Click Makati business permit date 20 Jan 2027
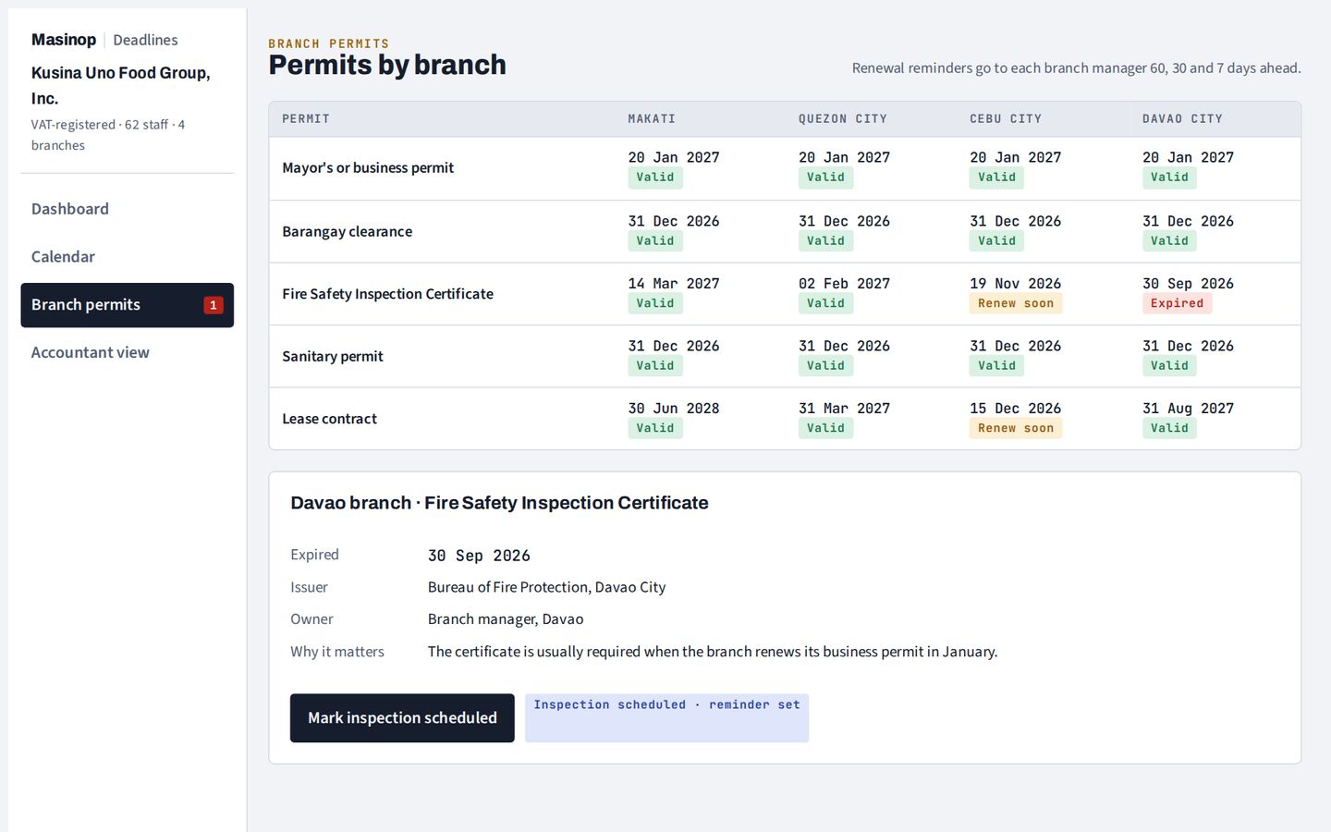The height and width of the screenshot is (832, 1331). tap(674, 158)
